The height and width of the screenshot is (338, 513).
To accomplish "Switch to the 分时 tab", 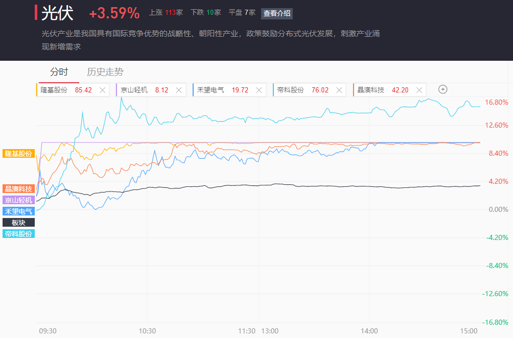I will [59, 72].
